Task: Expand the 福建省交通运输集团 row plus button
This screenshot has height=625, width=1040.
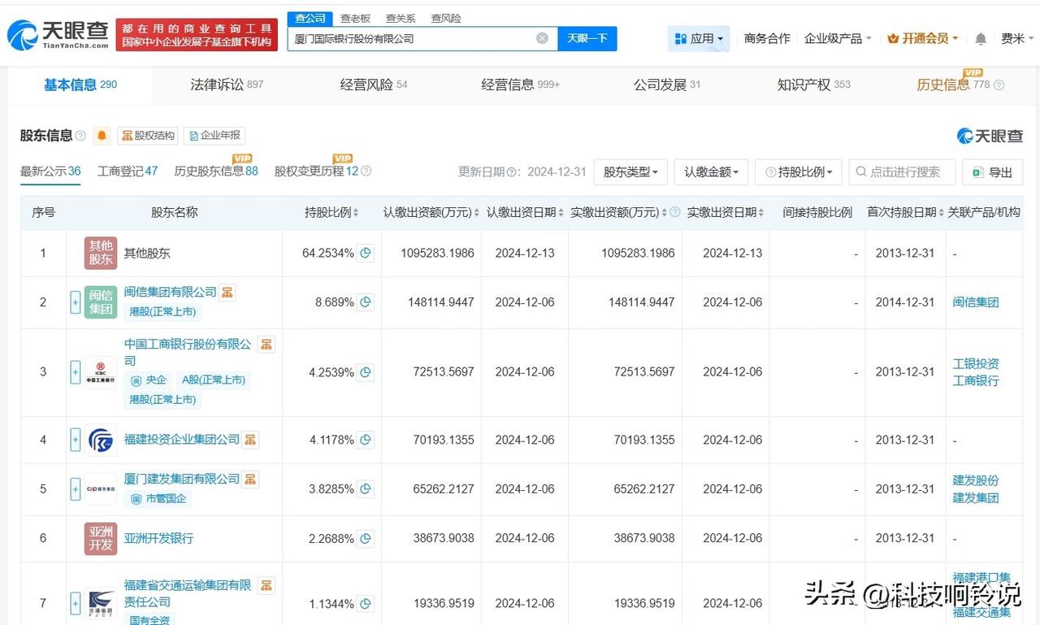Action: (76, 603)
